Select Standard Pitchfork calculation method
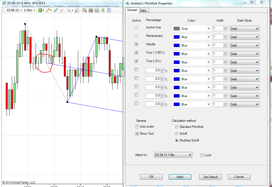Image resolution: width=272 pixels, height=187 pixels. tap(177, 127)
